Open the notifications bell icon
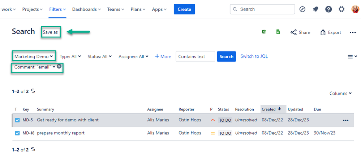Screen dimensions: 361x157 [315, 9]
